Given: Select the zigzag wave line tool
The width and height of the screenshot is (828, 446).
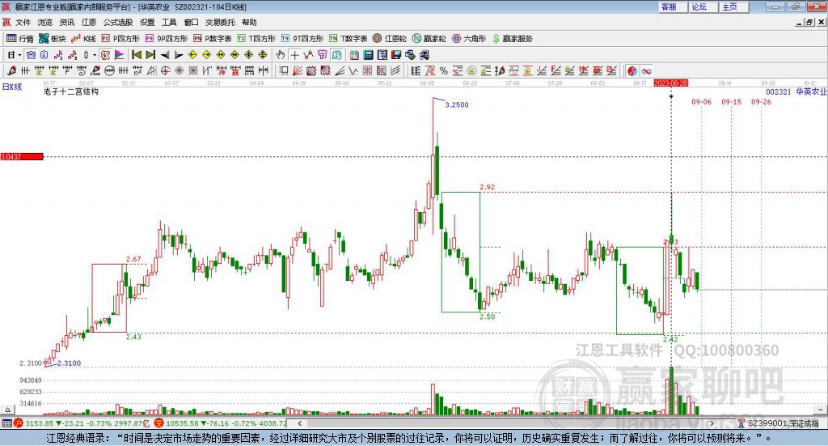Looking at the screenshot, I should [353, 70].
